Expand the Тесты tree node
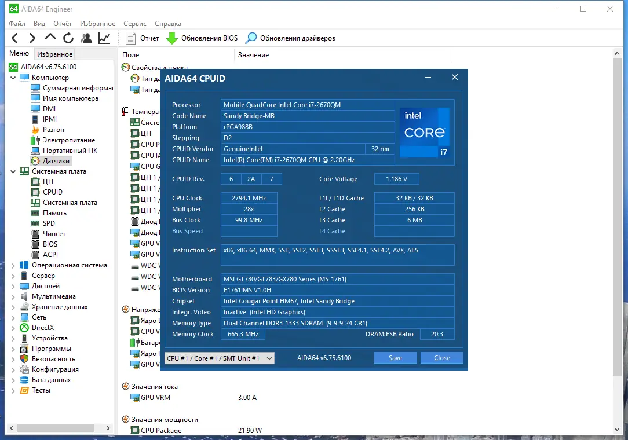This screenshot has height=440, width=628. click(13, 390)
